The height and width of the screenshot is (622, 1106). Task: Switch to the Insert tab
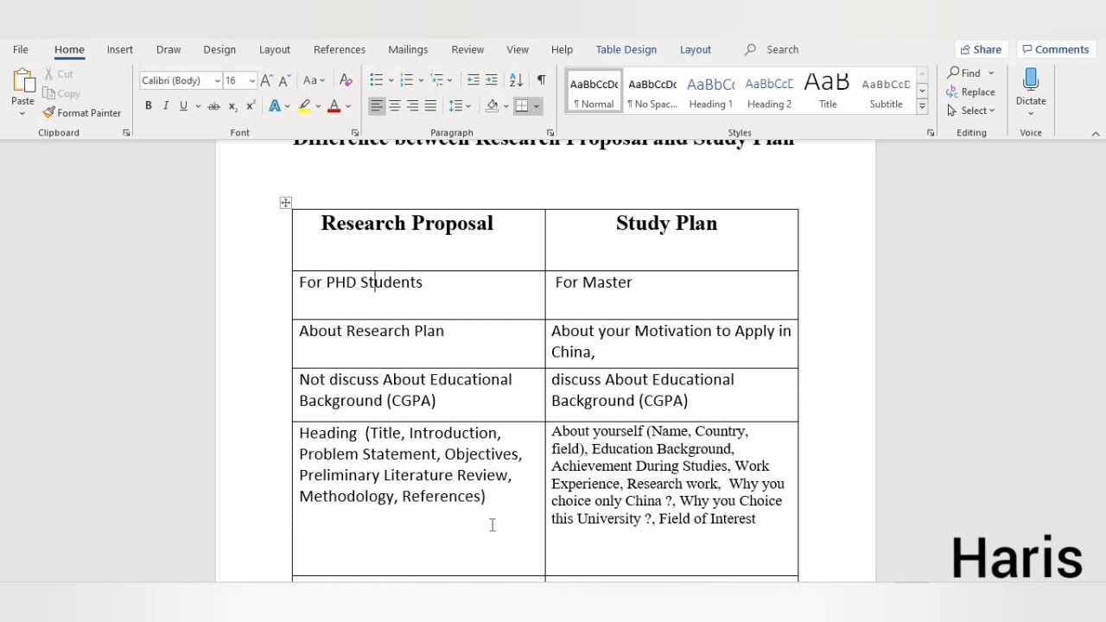(120, 49)
